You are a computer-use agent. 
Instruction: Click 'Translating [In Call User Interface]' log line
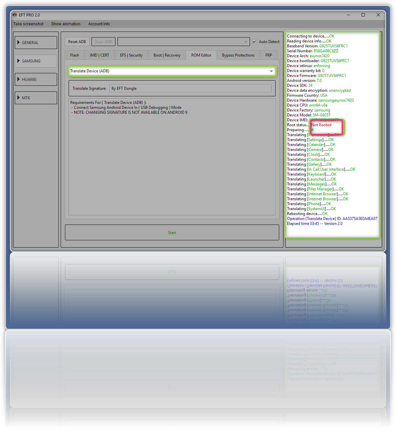click(321, 169)
